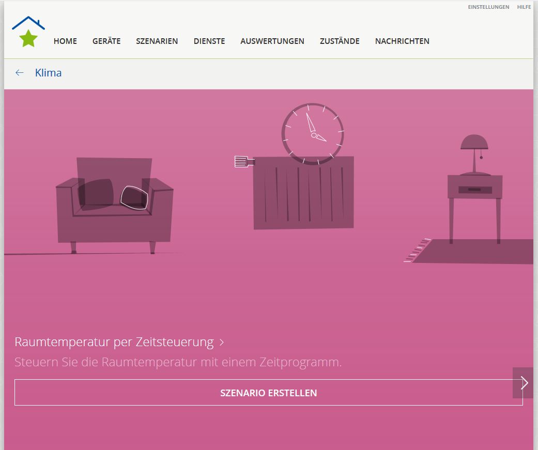Click the house and star logo
Image resolution: width=538 pixels, height=450 pixels.
tap(28, 32)
